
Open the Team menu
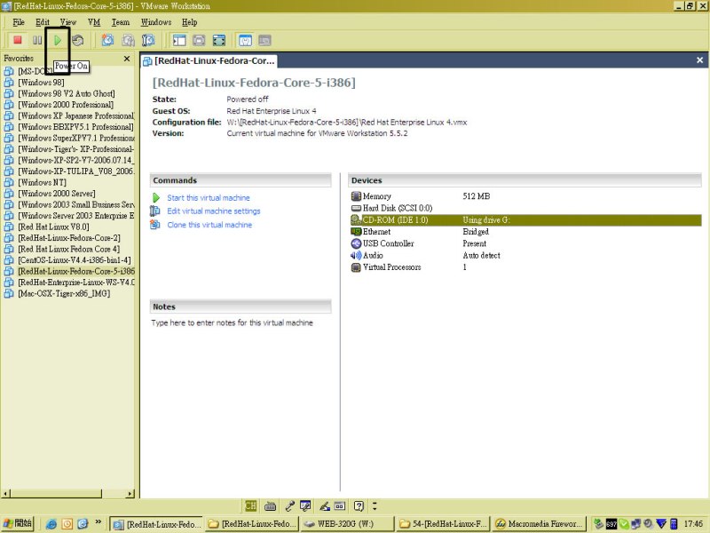point(121,22)
